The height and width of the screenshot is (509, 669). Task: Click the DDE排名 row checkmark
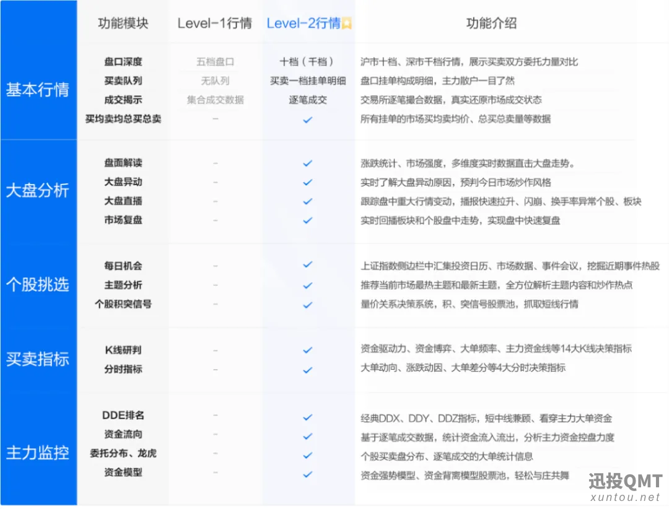(307, 417)
